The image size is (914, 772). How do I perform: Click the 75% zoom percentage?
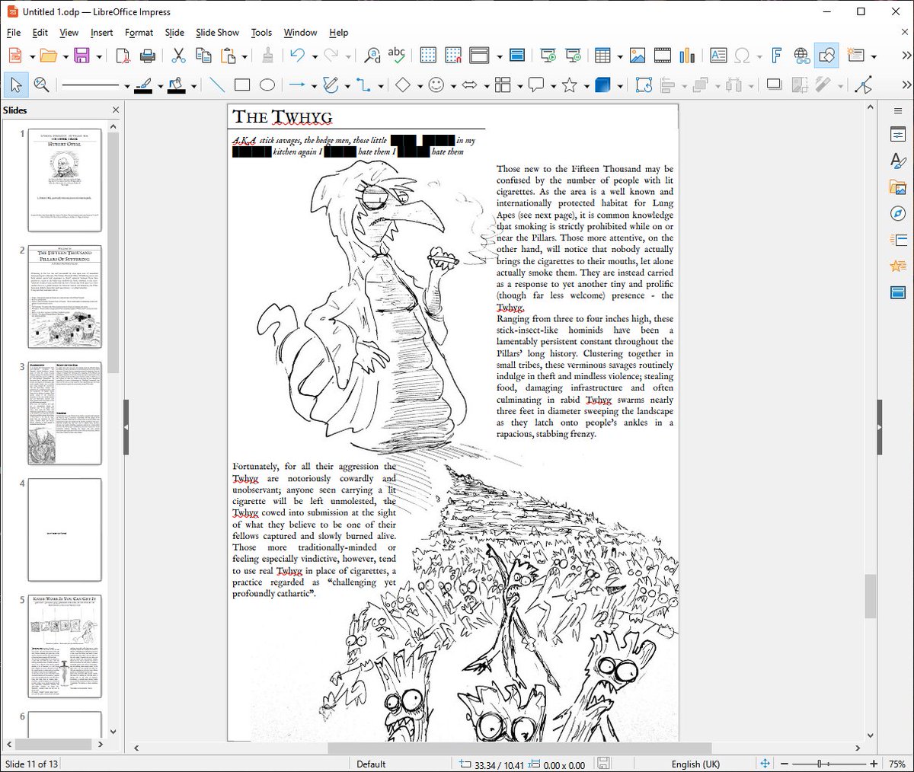[x=896, y=764]
